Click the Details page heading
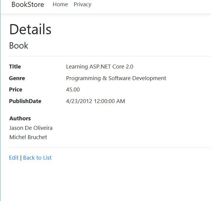 (x=30, y=29)
